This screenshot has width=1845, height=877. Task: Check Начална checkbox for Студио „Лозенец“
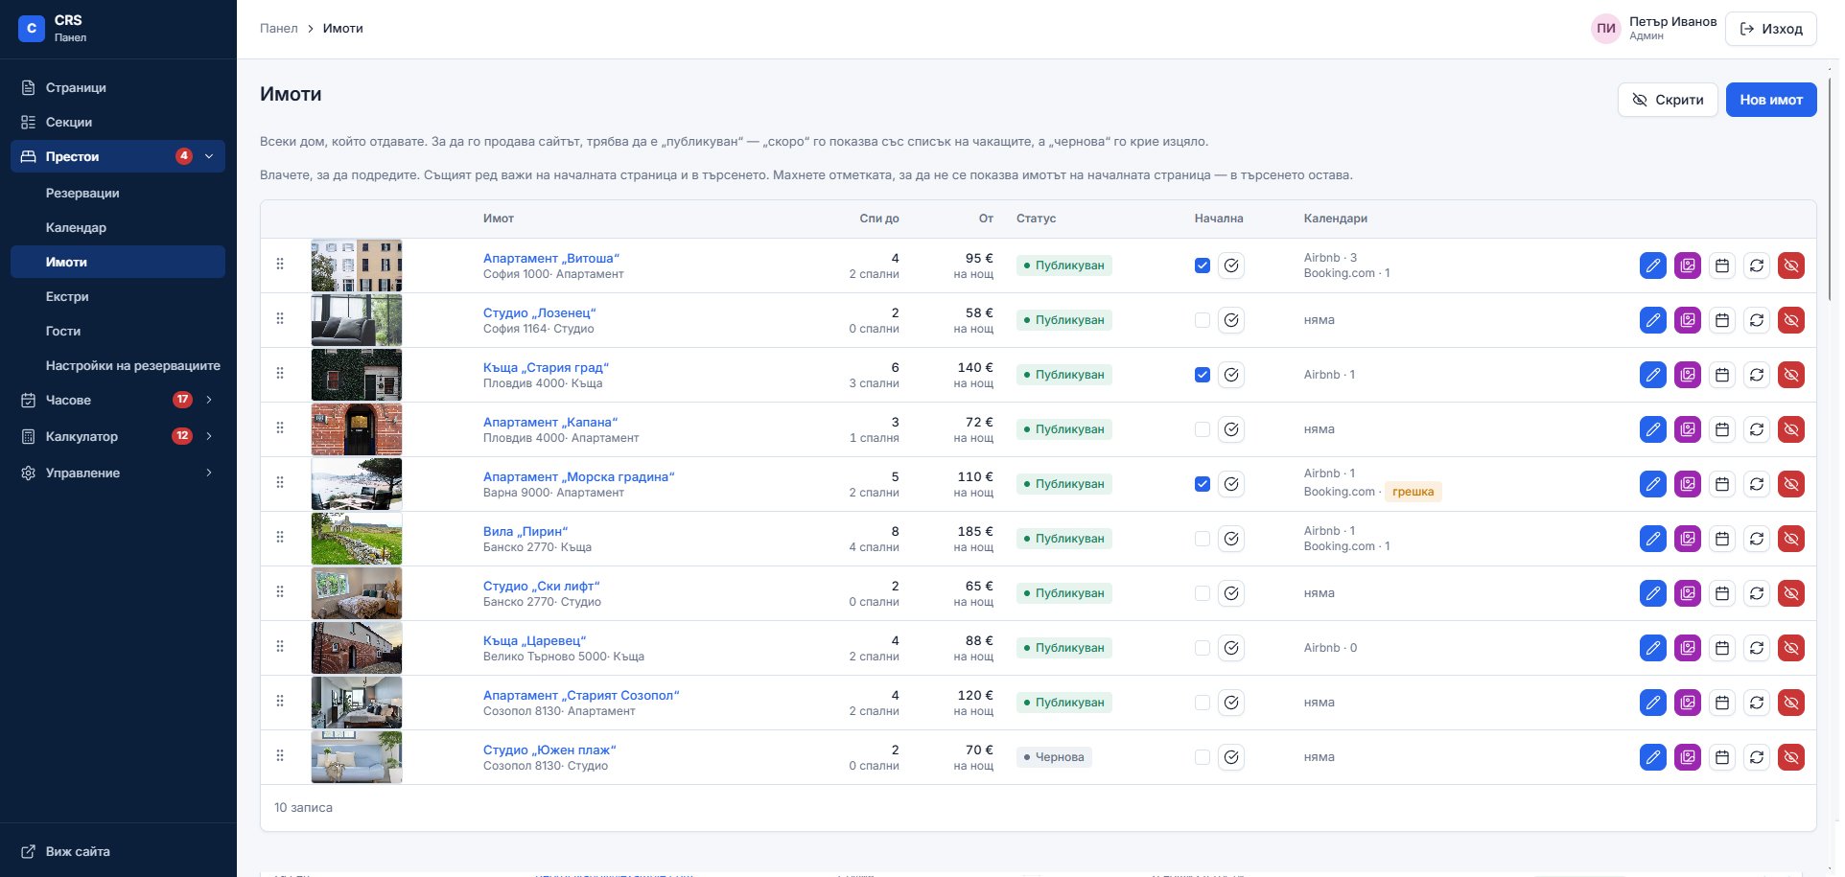pyautogui.click(x=1202, y=320)
